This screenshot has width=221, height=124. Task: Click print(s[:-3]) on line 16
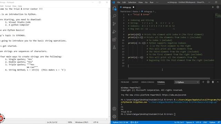(135, 58)
